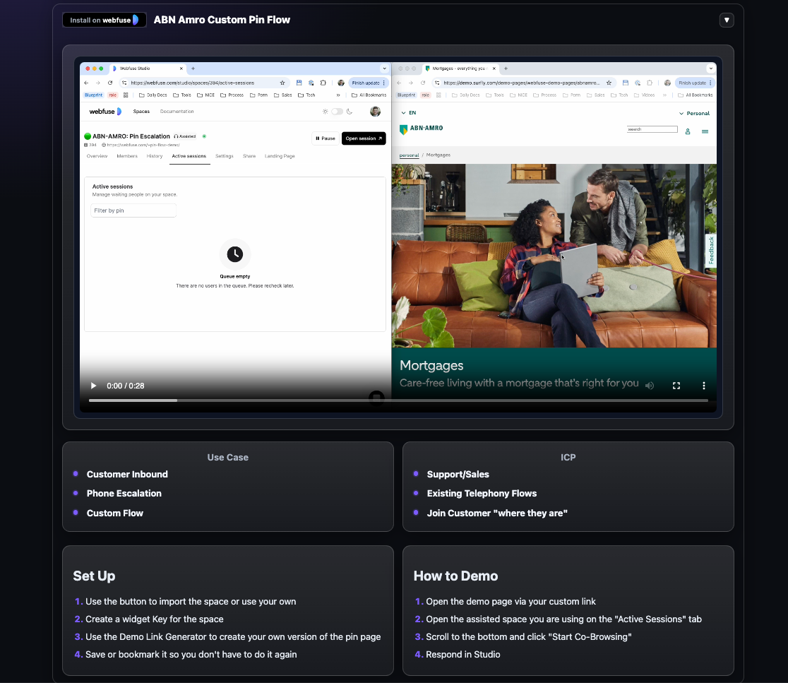
Task: Click the Finish update button in Webfuse Studio browser
Action: tap(369, 83)
